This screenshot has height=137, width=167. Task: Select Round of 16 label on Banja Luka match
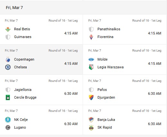pos(142,111)
